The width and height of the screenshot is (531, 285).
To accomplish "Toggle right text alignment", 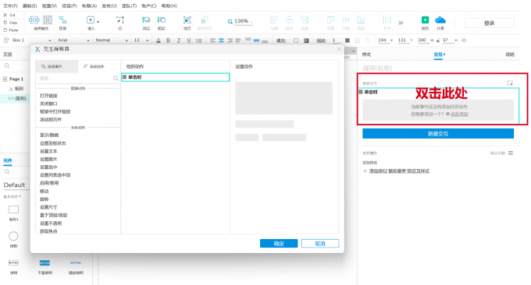I will point(230,40).
